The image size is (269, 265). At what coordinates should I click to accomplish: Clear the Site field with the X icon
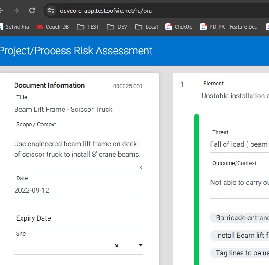click(x=117, y=246)
